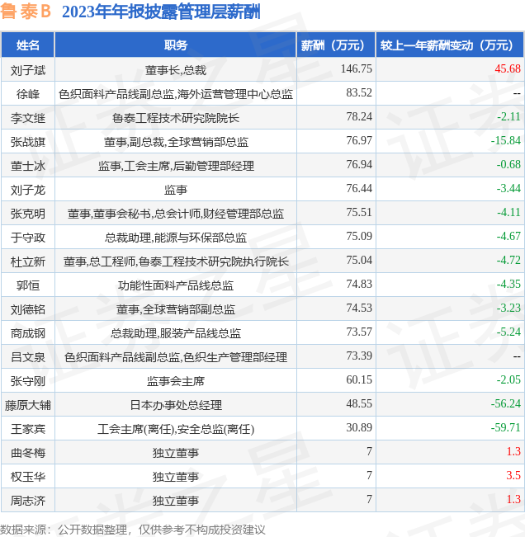Select the name 周志济
Screen dimensions: 525x537
28,501
